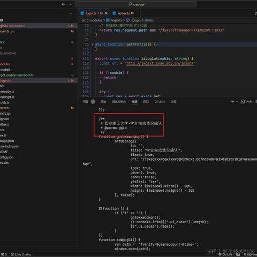Open server.ts src in open editors list
Screen dimensions: 257x257
pos(39,31)
